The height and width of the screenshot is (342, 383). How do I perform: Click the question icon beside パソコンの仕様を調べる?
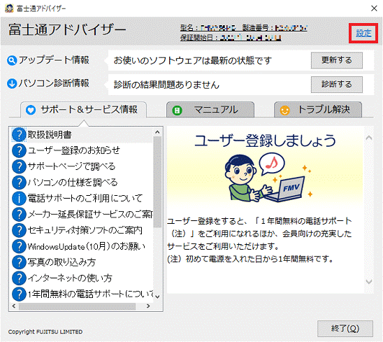tap(19, 183)
